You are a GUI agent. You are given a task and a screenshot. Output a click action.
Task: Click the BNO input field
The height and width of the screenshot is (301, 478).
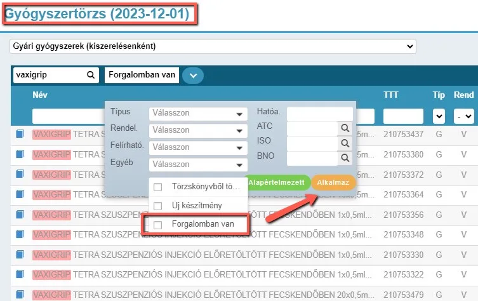pyautogui.click(x=312, y=158)
